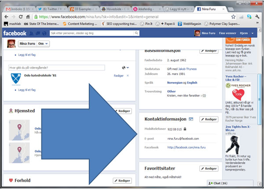
Task: Open the Om dropdown next to Nina Furu
Action: 43,44
